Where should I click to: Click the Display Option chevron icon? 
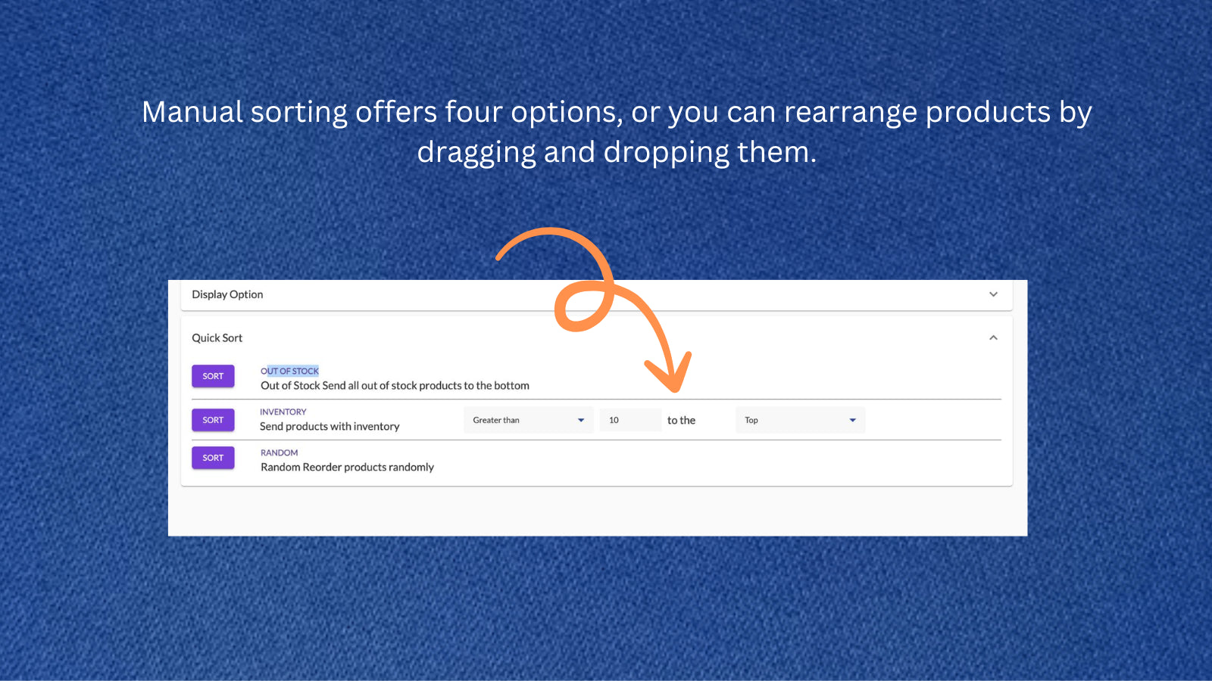click(993, 294)
